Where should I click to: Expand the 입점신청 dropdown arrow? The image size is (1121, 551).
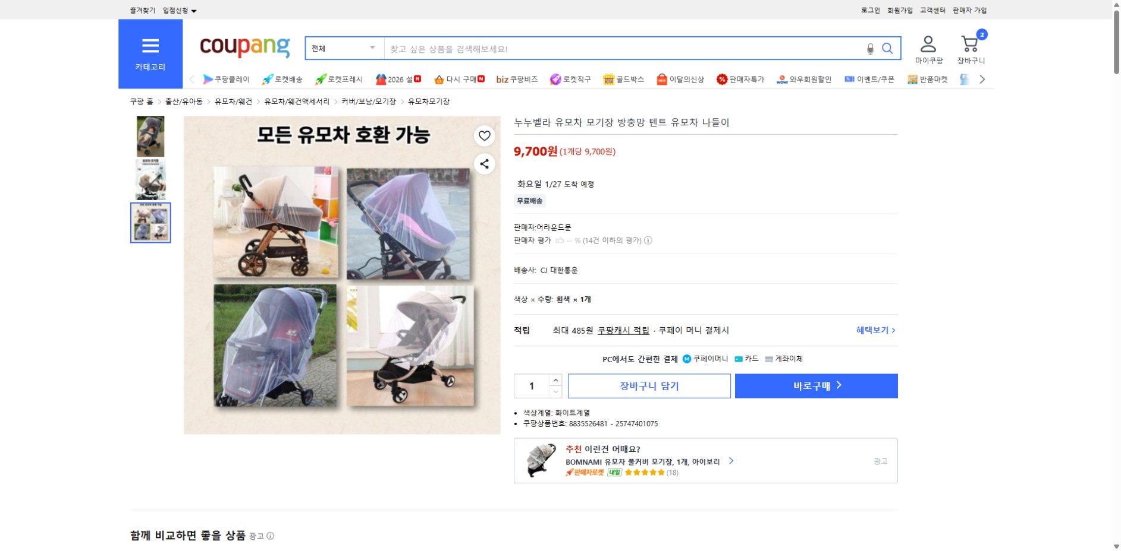(193, 10)
